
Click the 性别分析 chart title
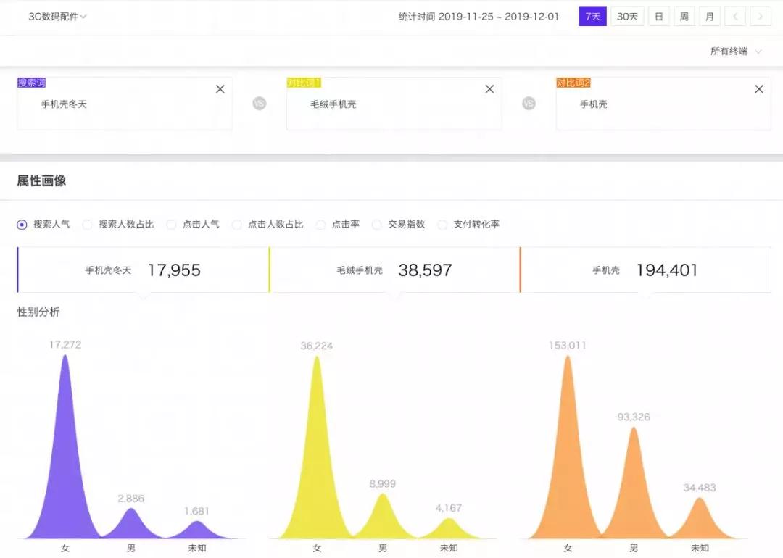[x=38, y=312]
